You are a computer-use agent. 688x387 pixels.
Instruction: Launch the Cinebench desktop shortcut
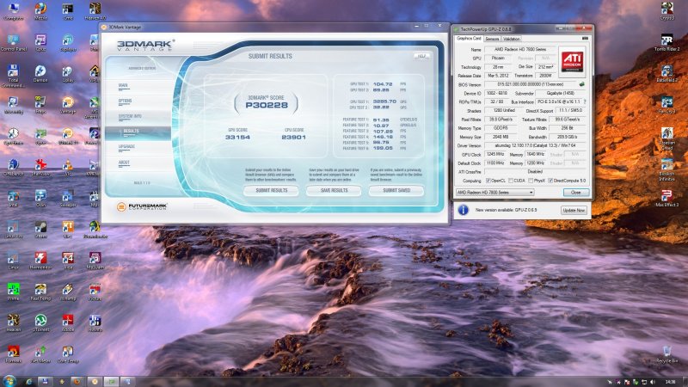pyautogui.click(x=13, y=167)
